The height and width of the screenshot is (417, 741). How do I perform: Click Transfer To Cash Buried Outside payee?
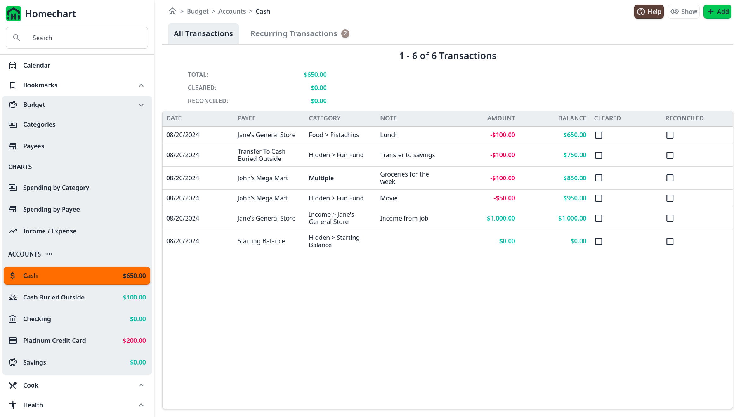point(261,155)
